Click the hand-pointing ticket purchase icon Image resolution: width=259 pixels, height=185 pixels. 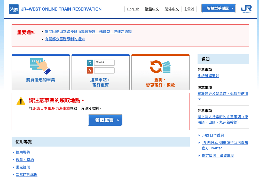41,66
